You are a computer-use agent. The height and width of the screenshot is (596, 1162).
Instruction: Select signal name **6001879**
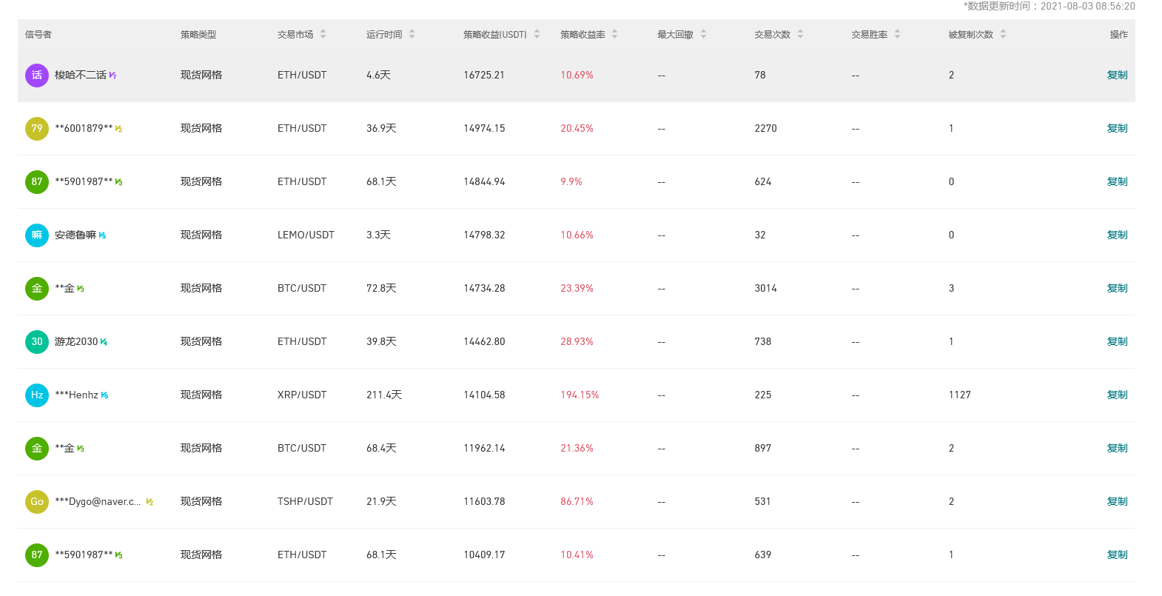(x=84, y=129)
